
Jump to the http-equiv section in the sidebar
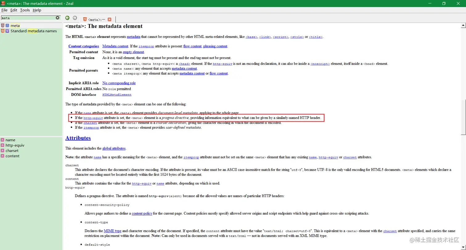pos(15,145)
